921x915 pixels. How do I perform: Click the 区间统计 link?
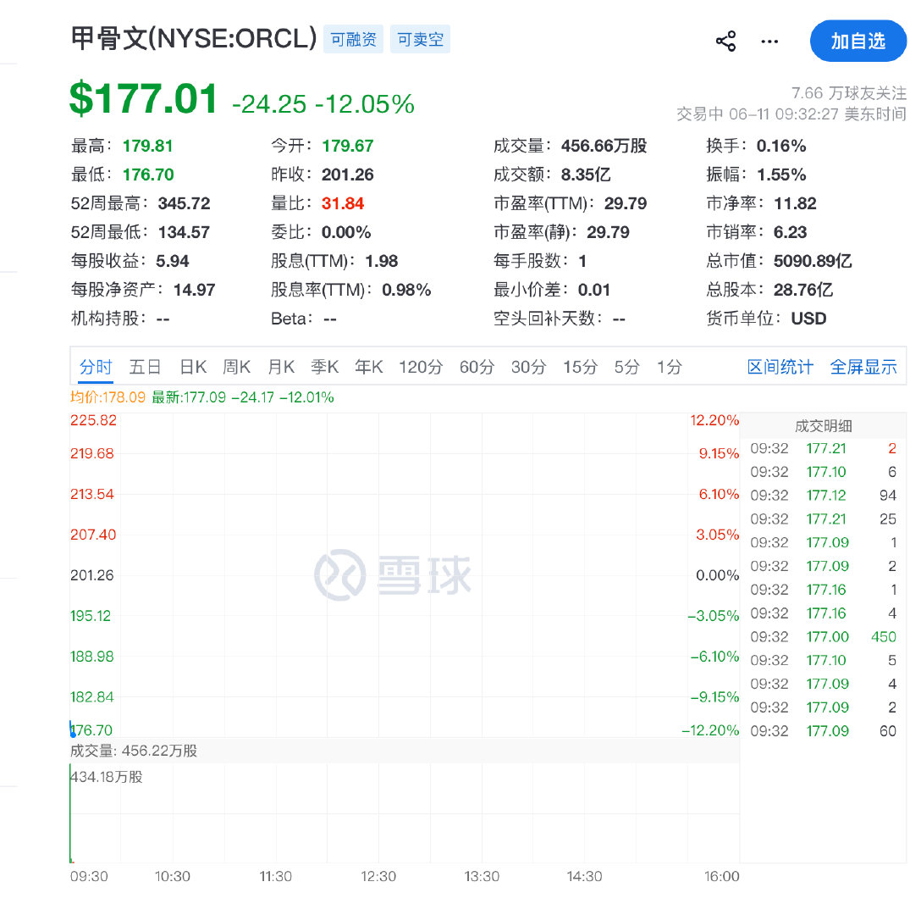[x=780, y=367]
